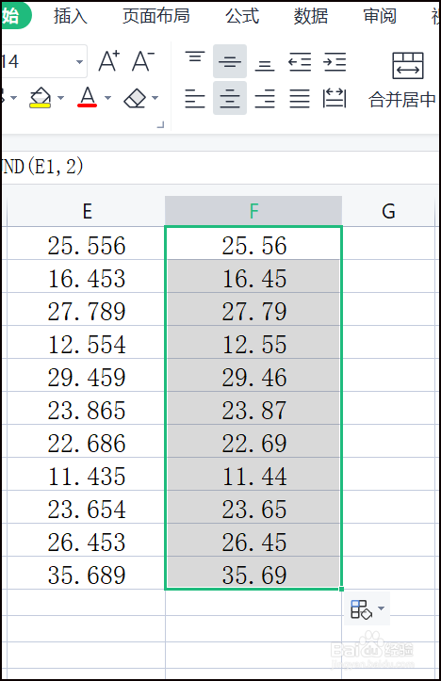The height and width of the screenshot is (681, 441).
Task: Select cell containing 25.556
Action: tap(87, 245)
